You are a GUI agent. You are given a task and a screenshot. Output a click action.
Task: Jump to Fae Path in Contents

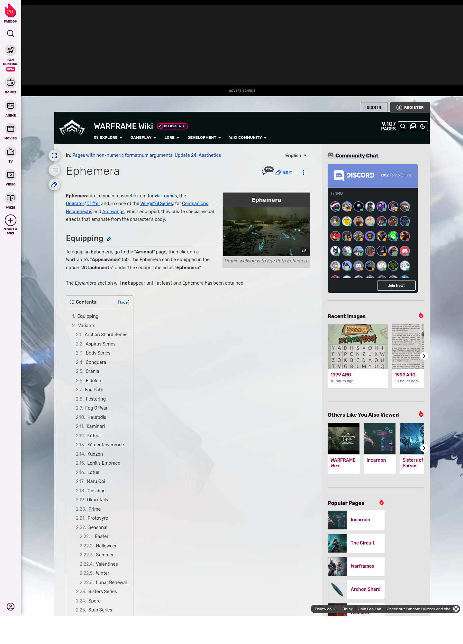click(x=94, y=390)
